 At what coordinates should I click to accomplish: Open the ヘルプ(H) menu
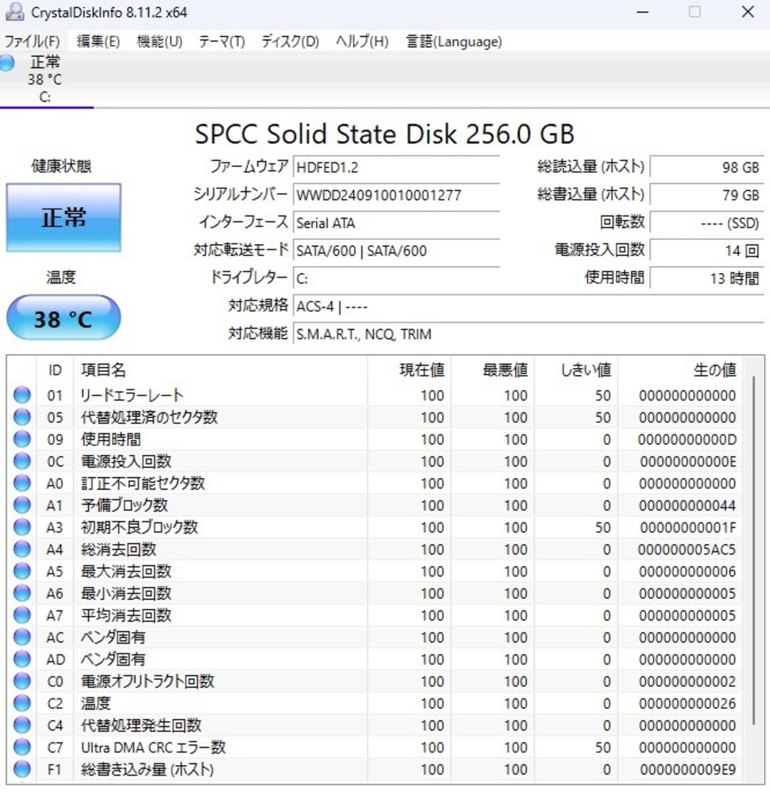click(x=362, y=41)
